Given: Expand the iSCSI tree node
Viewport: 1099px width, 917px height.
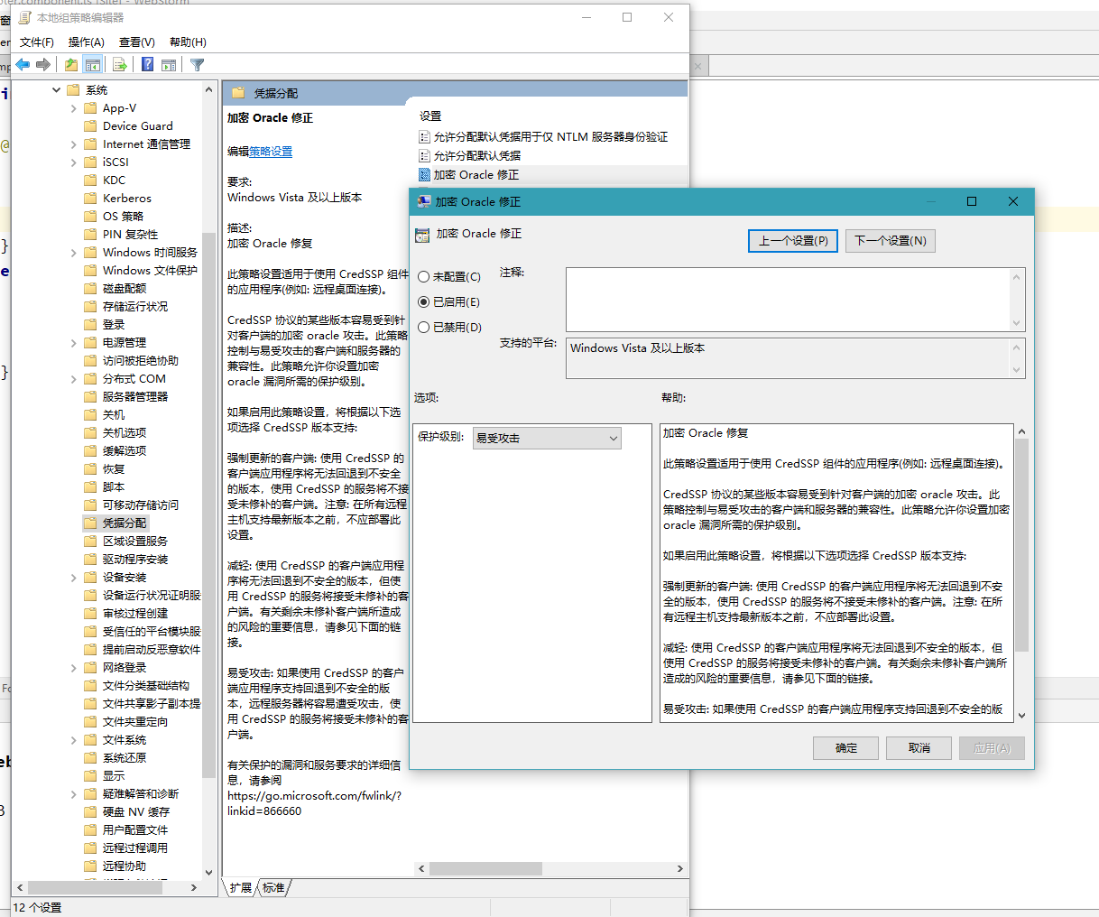Looking at the screenshot, I should [74, 162].
